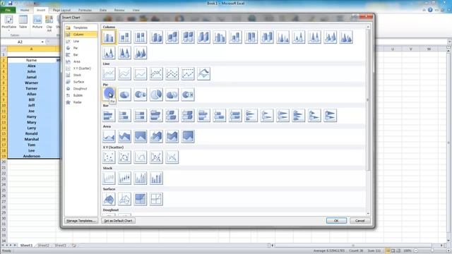452x254 pixels.
Task: Select the Wireframe Contour chart type
Action: click(x=156, y=199)
